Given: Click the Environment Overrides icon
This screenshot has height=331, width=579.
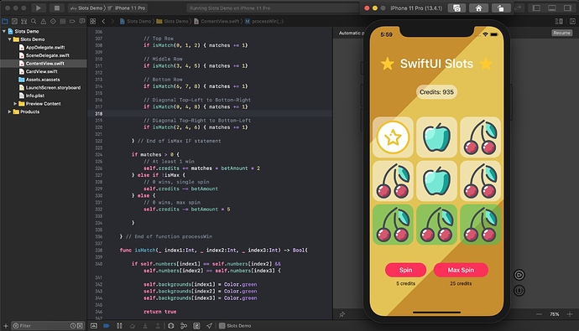Looking at the screenshot, I should (x=197, y=326).
